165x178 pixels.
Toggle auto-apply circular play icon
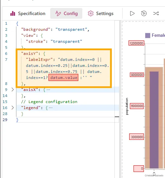tap(144, 13)
